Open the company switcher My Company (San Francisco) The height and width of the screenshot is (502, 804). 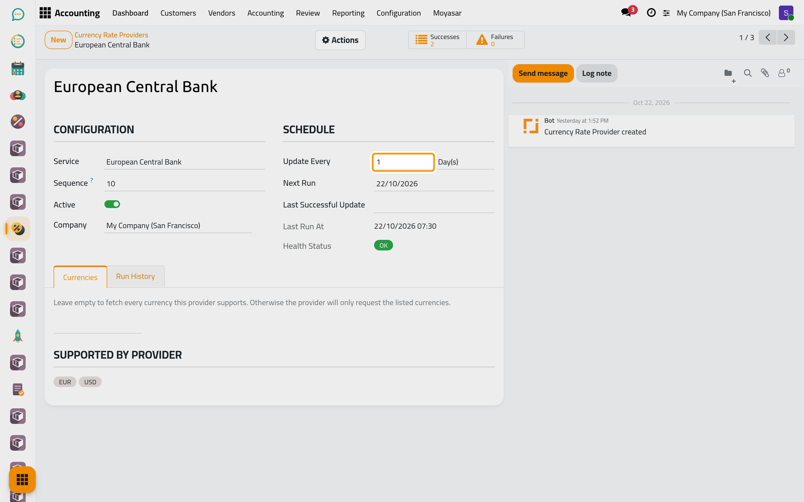[x=723, y=13]
